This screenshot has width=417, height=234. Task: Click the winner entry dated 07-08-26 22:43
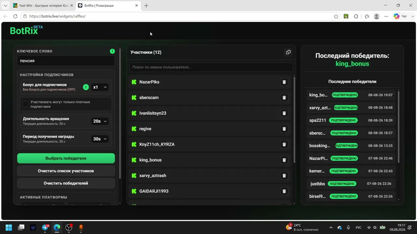tap(351, 171)
